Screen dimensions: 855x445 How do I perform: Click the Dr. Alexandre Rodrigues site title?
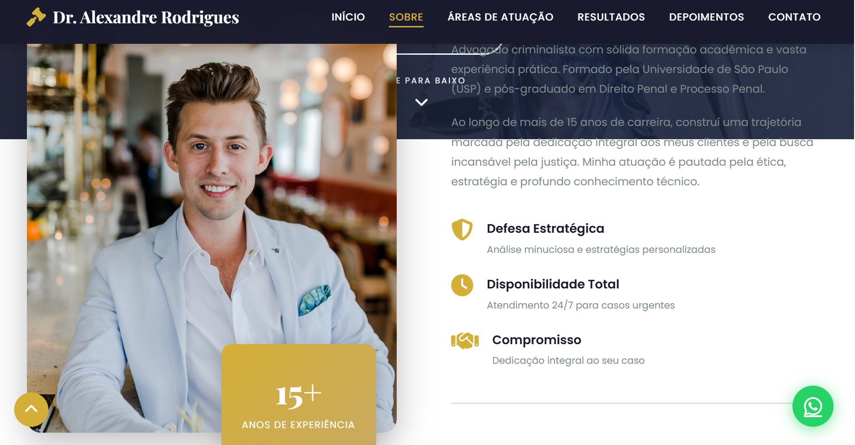[146, 17]
